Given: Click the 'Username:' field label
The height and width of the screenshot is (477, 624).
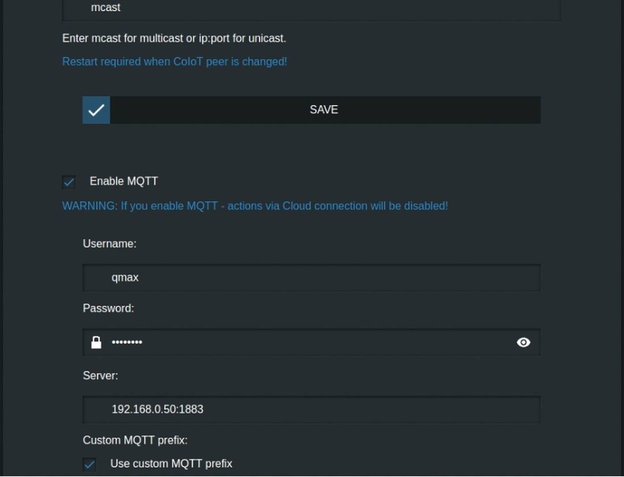Looking at the screenshot, I should pyautogui.click(x=109, y=244).
